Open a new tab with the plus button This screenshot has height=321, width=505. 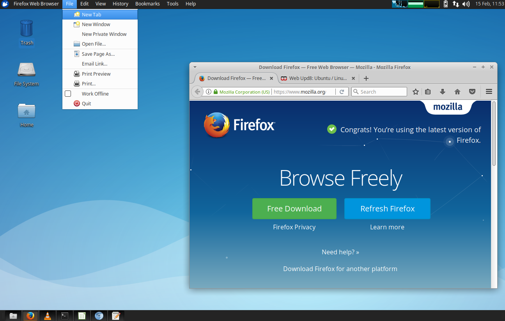(x=366, y=78)
